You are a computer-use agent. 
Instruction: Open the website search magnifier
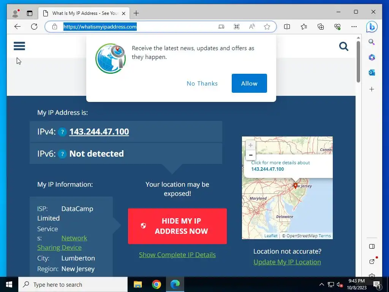pyautogui.click(x=343, y=46)
